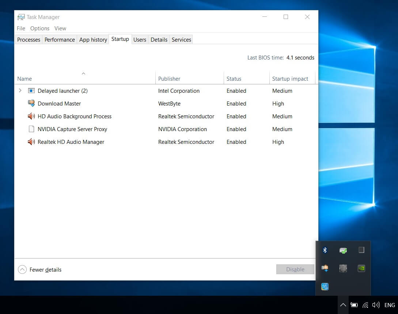The width and height of the screenshot is (398, 314).
Task: Click the Download Master tray icon
Action: click(325, 268)
